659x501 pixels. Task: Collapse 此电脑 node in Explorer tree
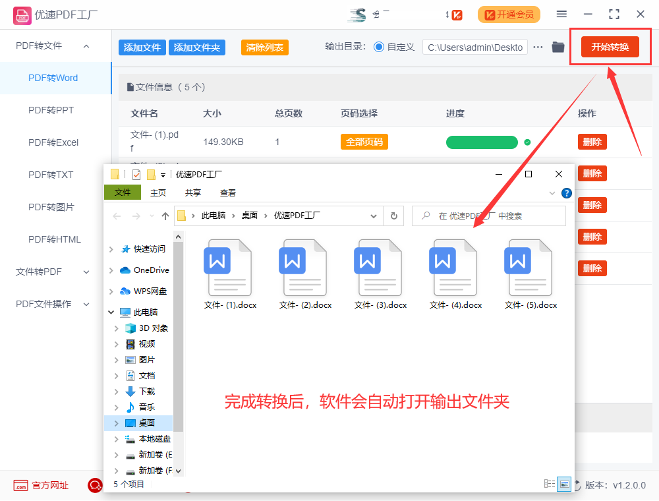pos(111,312)
